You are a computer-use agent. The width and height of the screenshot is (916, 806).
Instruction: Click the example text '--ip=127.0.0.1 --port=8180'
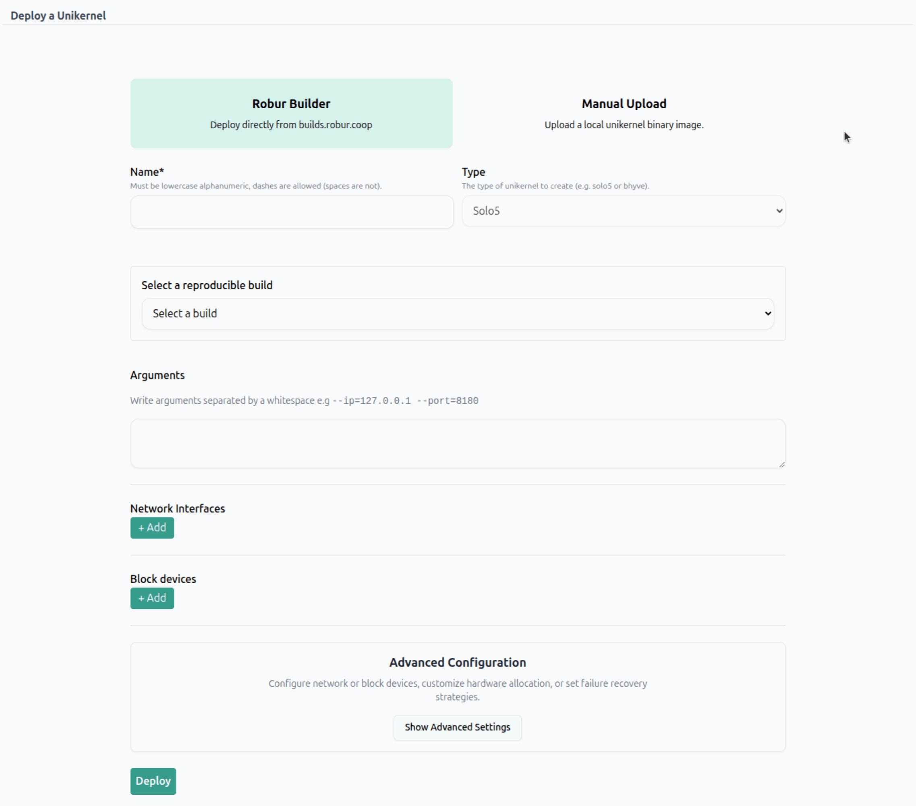pos(405,401)
